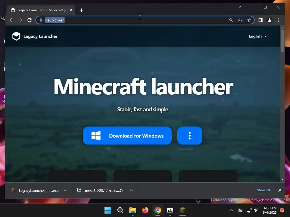Bookmark this page with star icon

(249, 20)
